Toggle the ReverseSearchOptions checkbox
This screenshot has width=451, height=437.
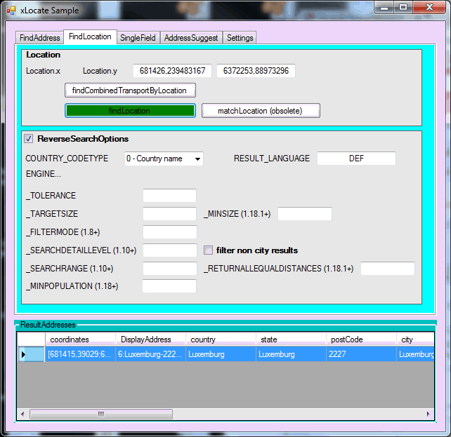pyautogui.click(x=29, y=139)
